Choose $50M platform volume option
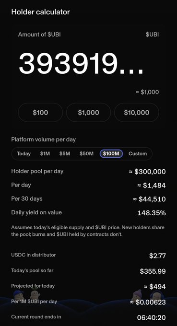The image size is (177, 326). [x=86, y=153]
